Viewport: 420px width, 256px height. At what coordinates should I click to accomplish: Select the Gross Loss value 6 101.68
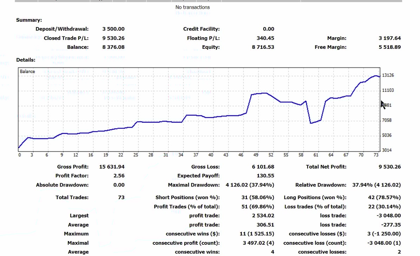click(263, 167)
